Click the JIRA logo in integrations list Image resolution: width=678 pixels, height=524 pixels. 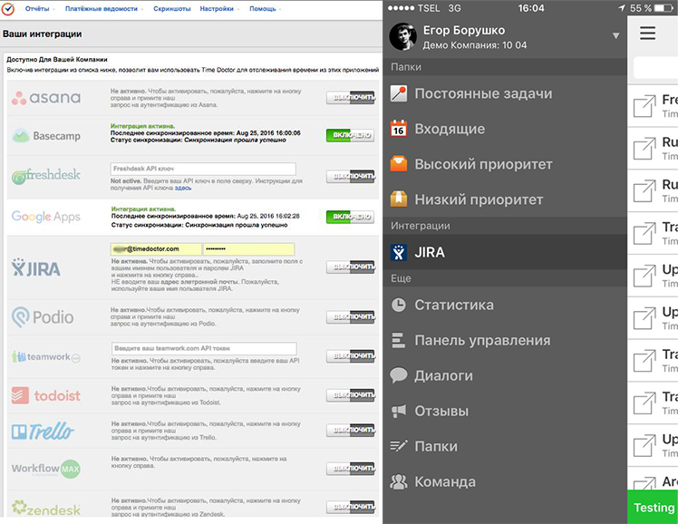coord(36,268)
